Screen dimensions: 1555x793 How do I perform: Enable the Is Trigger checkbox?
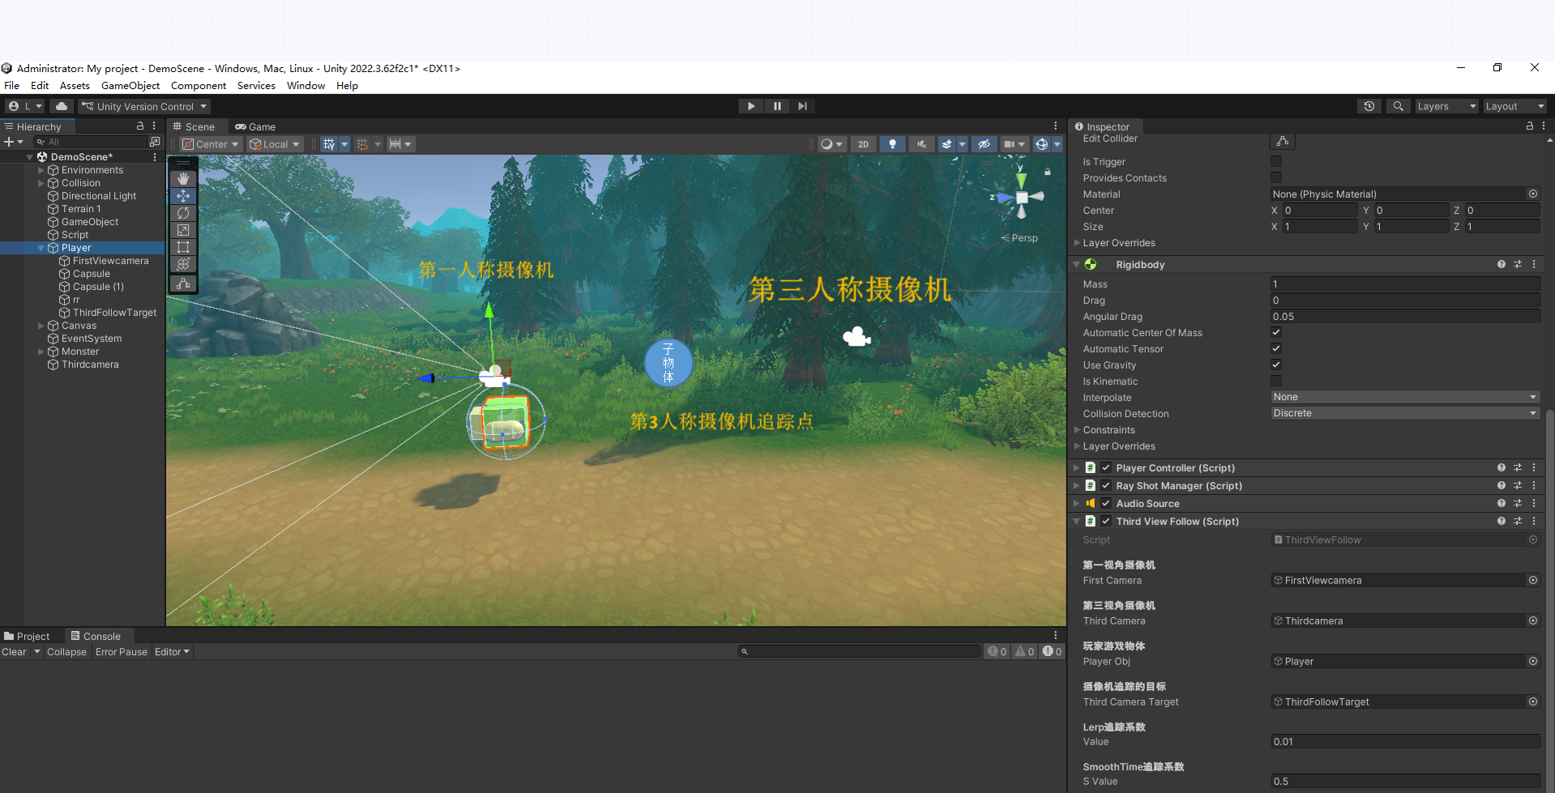coord(1276,162)
